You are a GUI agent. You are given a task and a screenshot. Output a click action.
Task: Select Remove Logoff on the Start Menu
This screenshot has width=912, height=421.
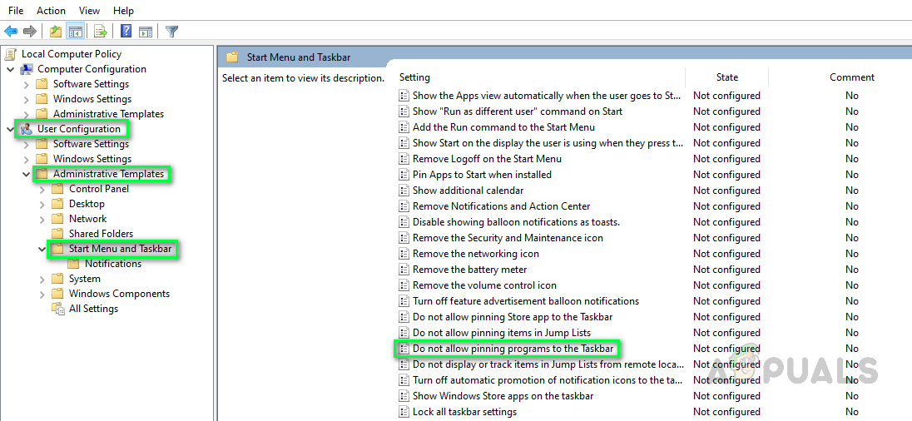point(487,159)
